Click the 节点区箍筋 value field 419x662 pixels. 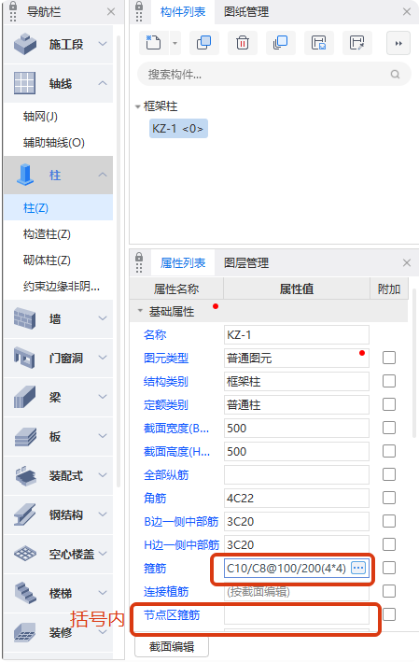(x=297, y=614)
